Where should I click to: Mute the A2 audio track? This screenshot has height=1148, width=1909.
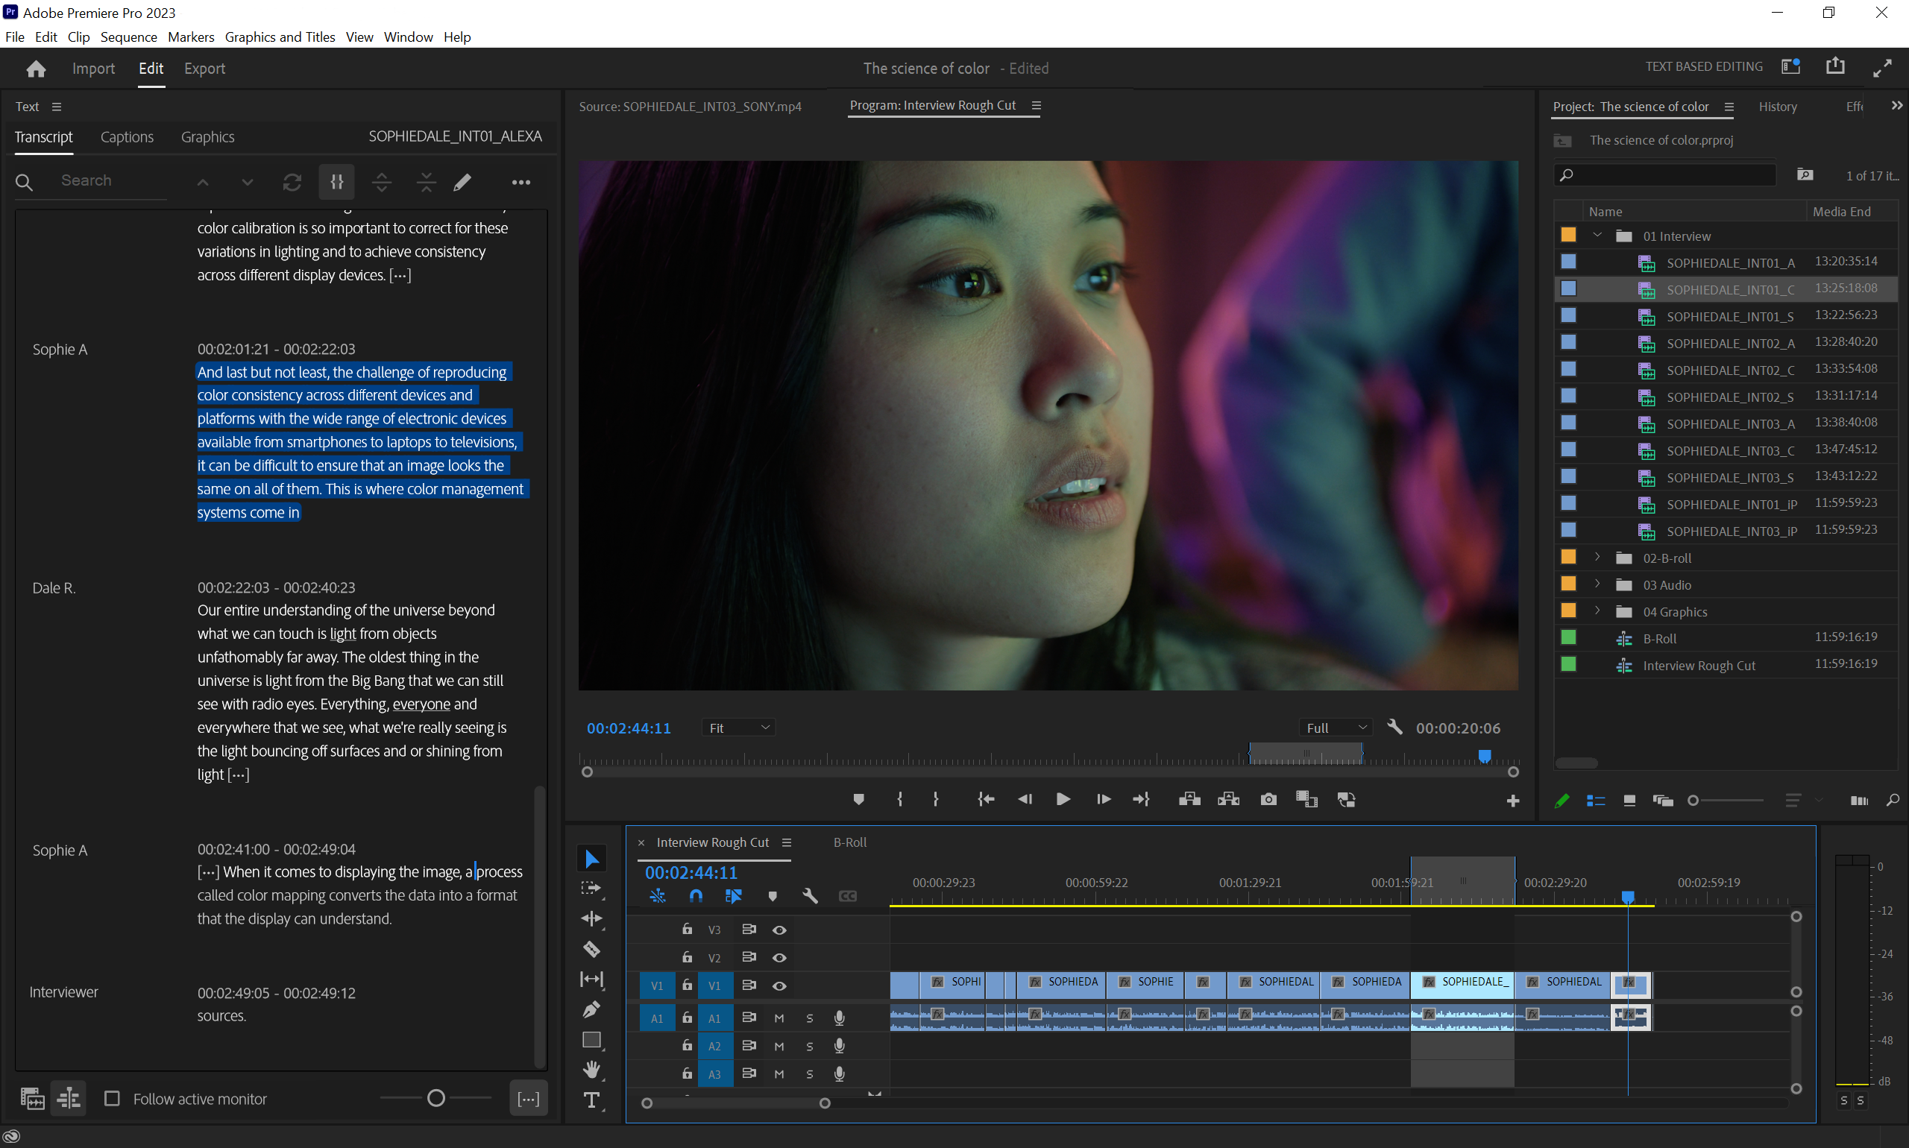[779, 1046]
